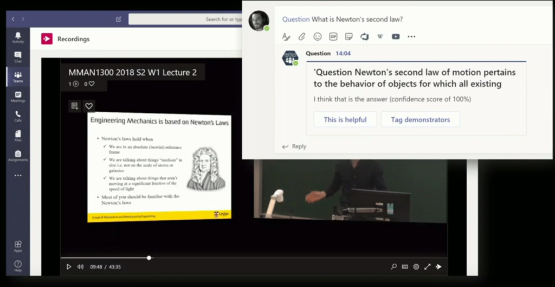Toggle closed captions on the video
This screenshot has height=287, width=555.
coord(405,267)
